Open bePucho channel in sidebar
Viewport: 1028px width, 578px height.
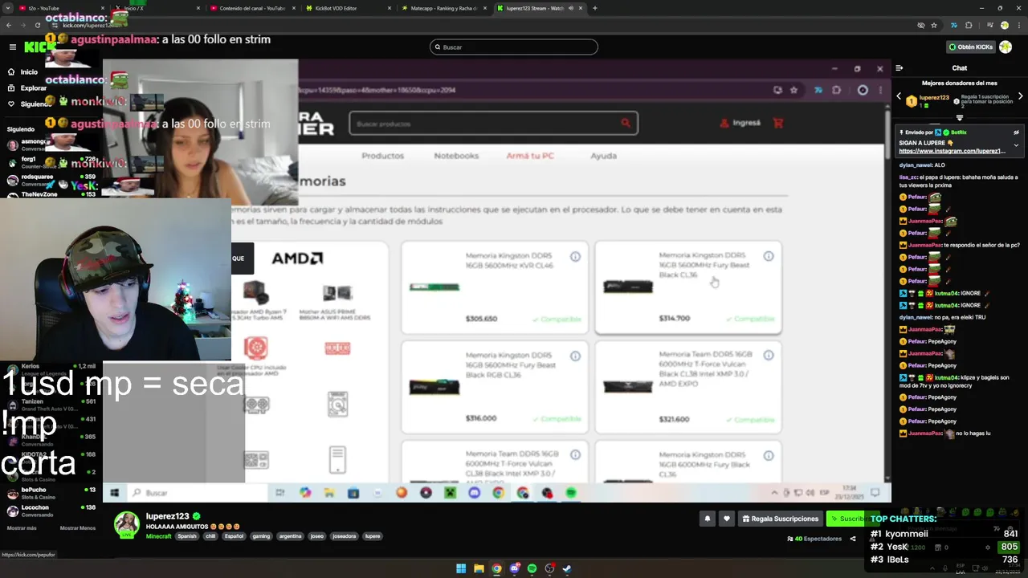click(50, 493)
